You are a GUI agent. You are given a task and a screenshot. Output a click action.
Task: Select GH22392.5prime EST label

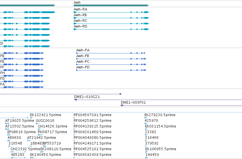coord(25,149)
